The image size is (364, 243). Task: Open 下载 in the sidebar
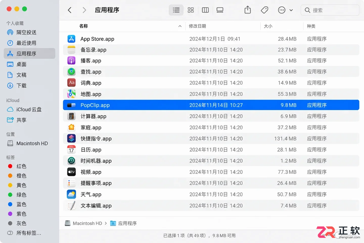click(x=30, y=86)
